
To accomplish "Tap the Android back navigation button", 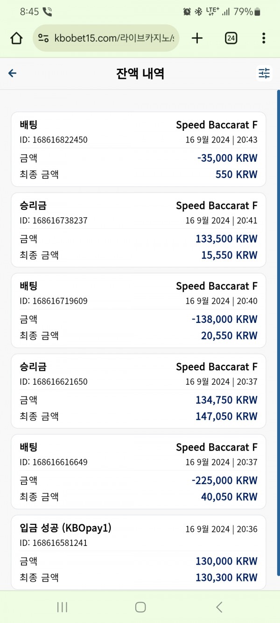I will (219, 607).
